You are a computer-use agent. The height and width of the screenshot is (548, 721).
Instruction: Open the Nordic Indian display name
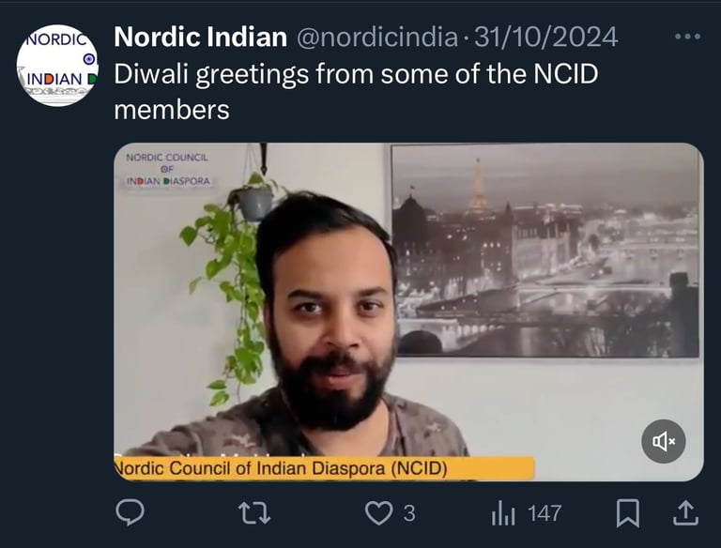201,37
